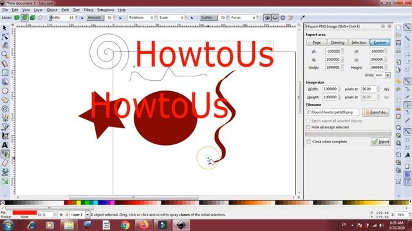Set export area to Custom
The image size is (412, 231).
380,42
